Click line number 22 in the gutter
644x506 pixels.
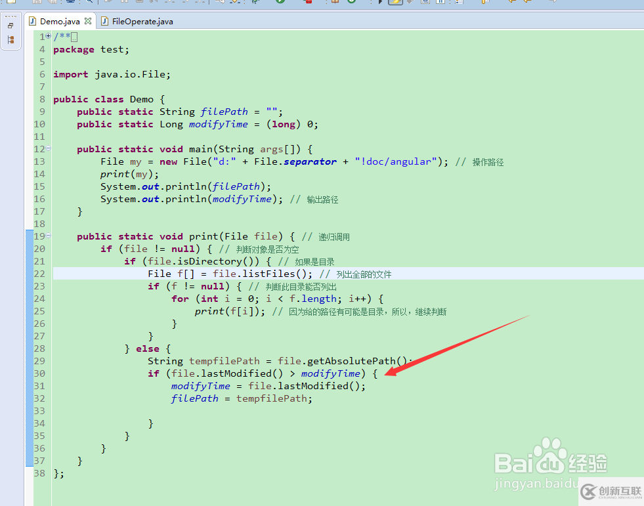pyautogui.click(x=39, y=274)
